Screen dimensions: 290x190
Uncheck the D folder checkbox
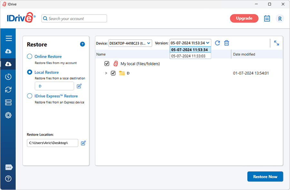coord(113,73)
